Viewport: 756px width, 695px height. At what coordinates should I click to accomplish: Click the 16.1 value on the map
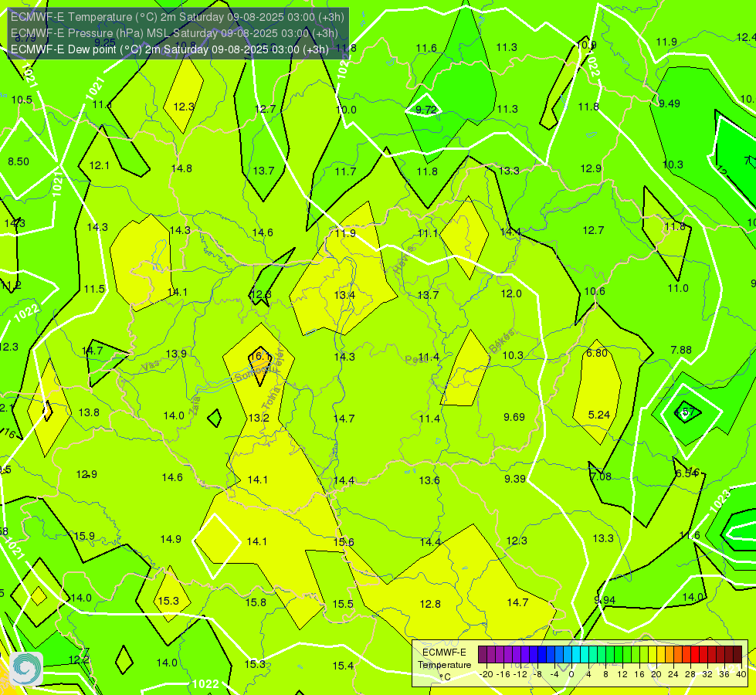pyautogui.click(x=260, y=356)
